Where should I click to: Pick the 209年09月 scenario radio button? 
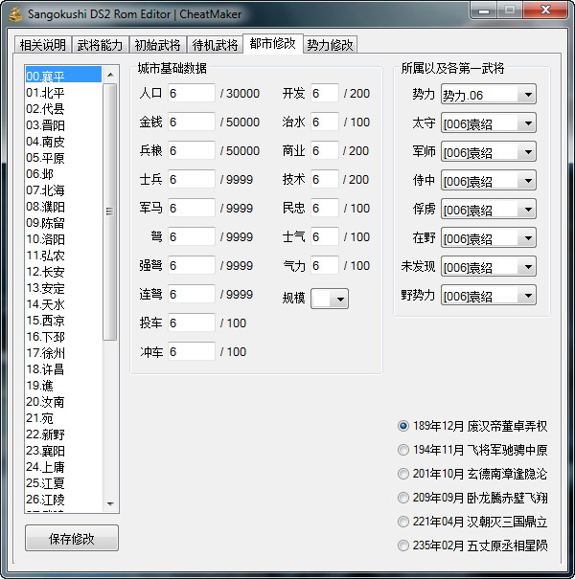point(403,498)
